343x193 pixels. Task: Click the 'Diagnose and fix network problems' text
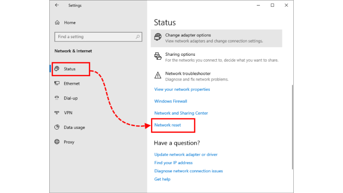tap(197, 79)
